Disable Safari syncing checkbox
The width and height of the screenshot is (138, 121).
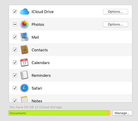pos(15,88)
